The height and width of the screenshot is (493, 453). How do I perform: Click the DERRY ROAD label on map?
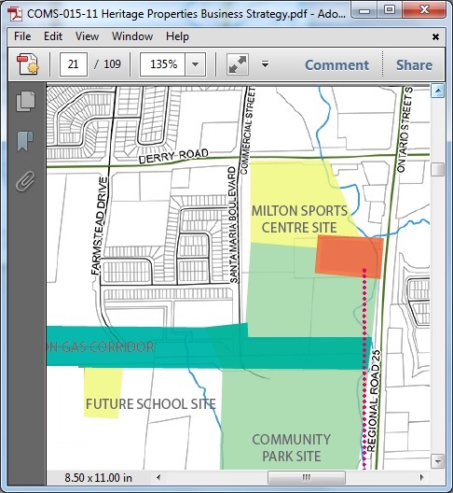pyautogui.click(x=173, y=156)
